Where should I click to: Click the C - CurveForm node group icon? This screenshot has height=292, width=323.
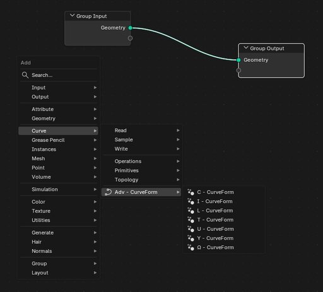click(x=191, y=192)
